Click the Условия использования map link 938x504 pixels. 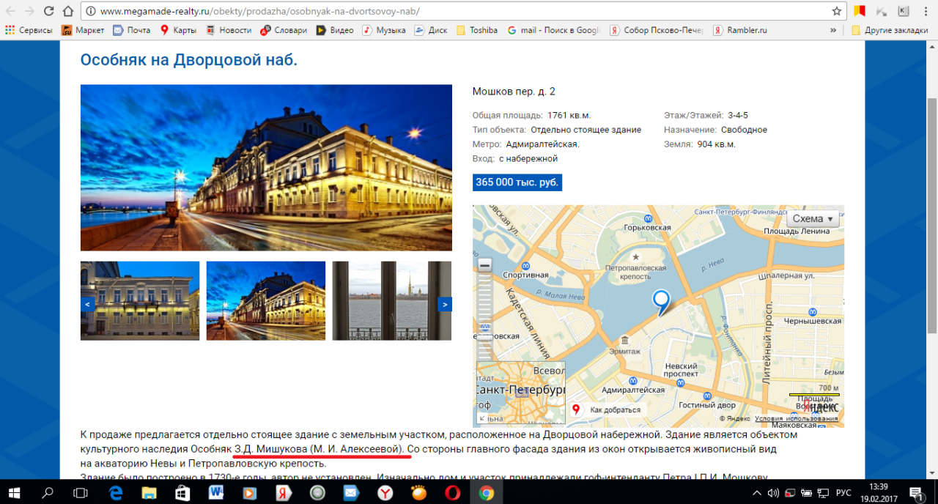coord(796,419)
